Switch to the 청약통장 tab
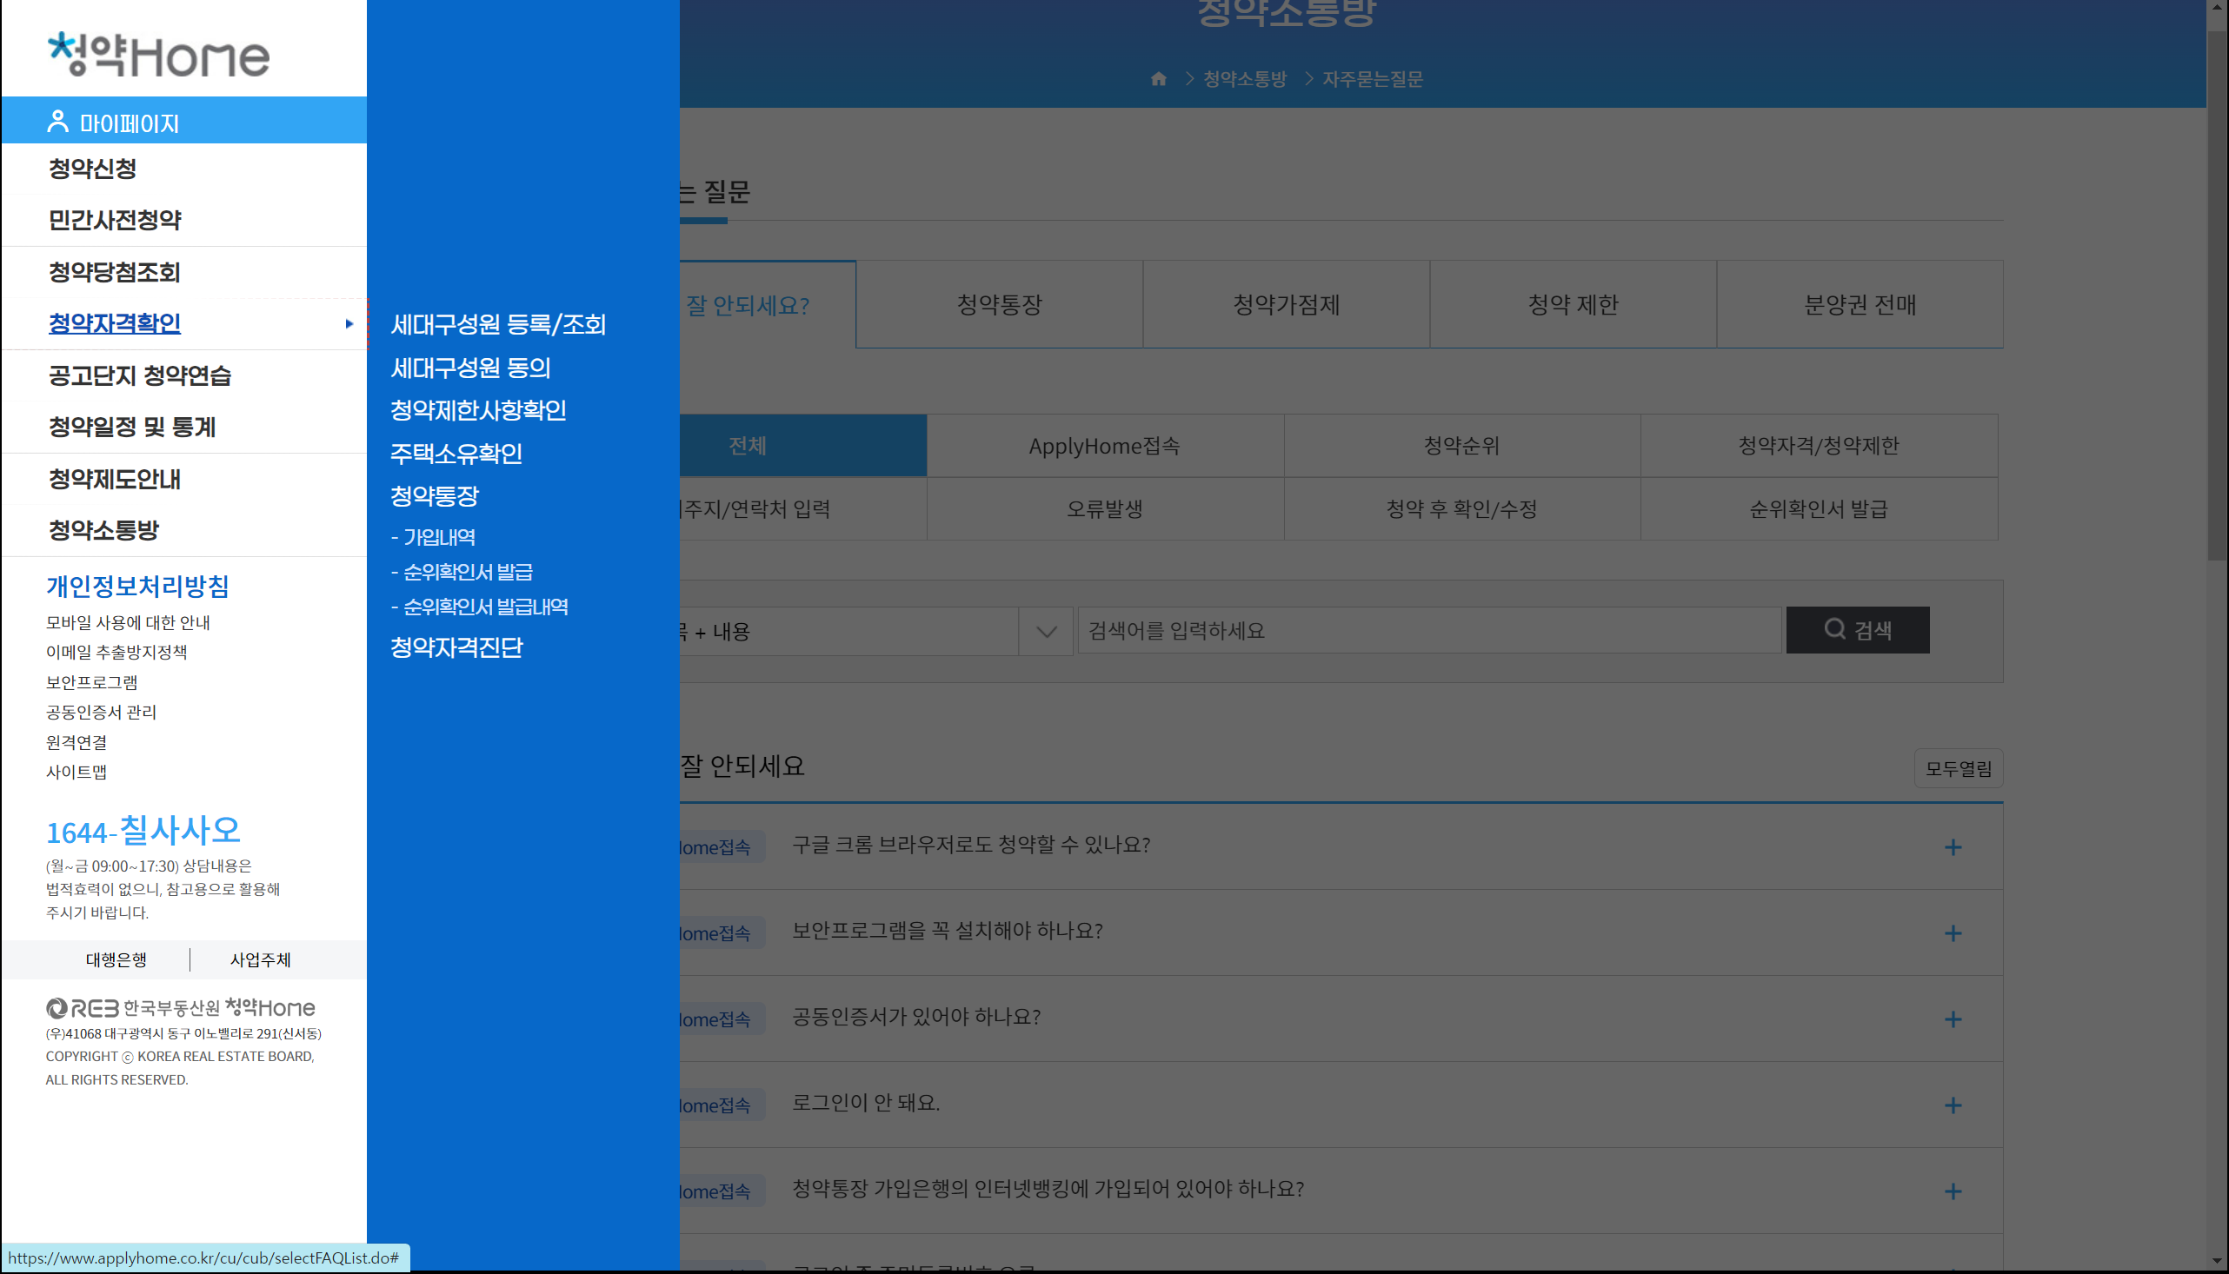 click(1000, 304)
